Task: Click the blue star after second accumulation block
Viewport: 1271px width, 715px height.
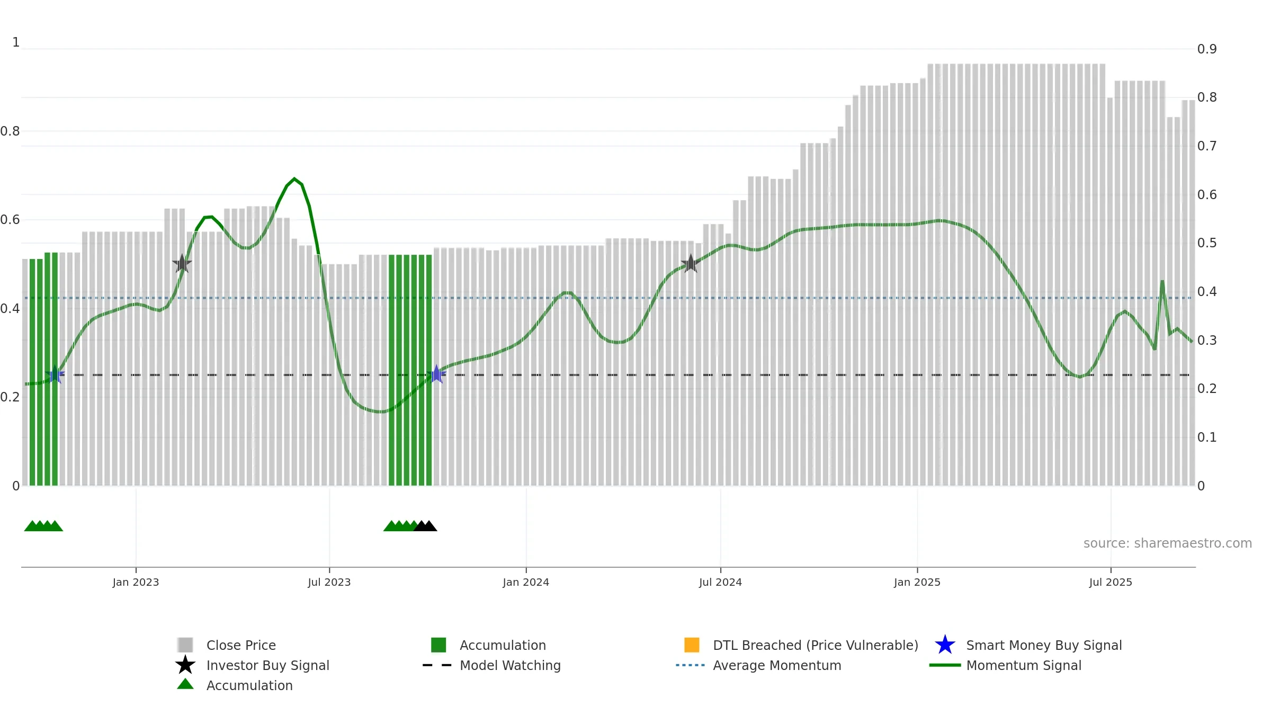Action: click(436, 374)
